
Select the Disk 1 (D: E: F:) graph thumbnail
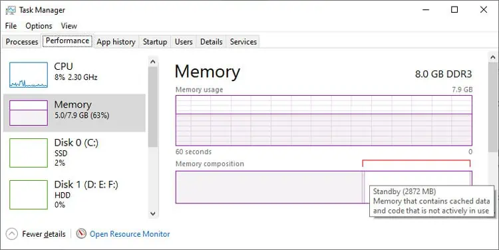coord(29,195)
